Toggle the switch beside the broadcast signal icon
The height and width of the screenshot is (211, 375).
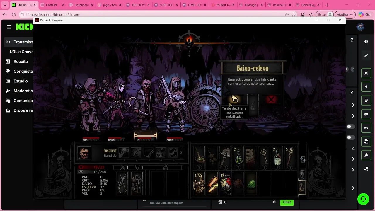tap(351, 127)
